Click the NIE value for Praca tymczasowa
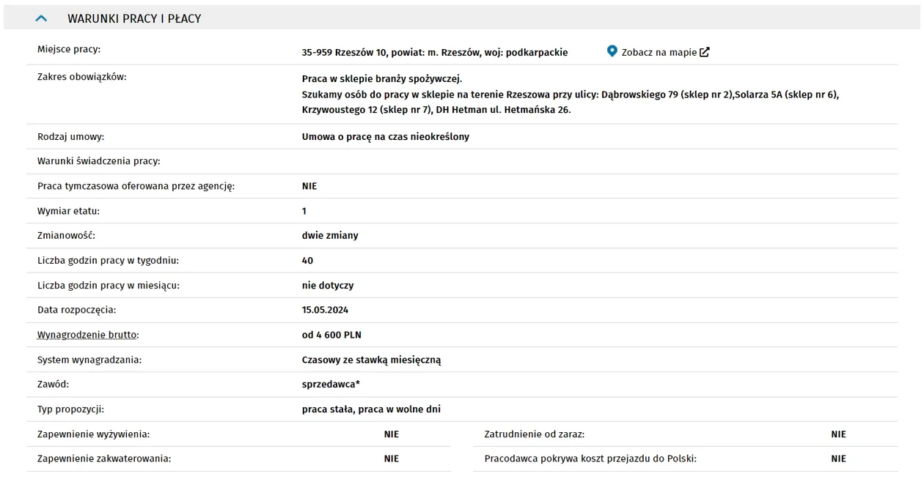This screenshot has width=924, height=490. pos(309,186)
